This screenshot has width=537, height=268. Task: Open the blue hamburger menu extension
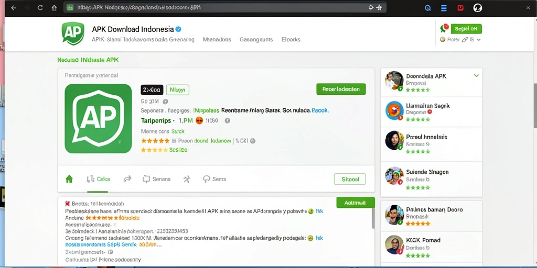pos(444,8)
